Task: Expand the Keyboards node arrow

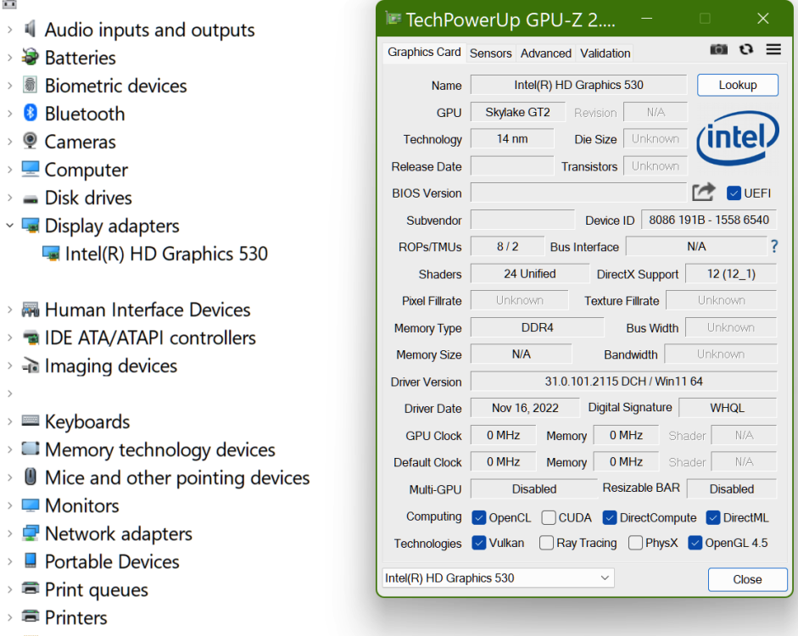Action: pyautogui.click(x=9, y=421)
